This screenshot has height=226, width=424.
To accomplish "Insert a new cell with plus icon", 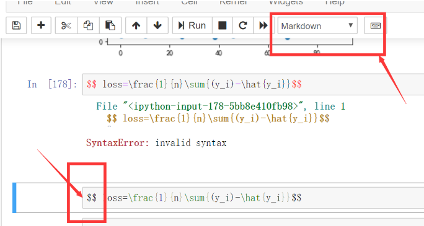I will click(x=41, y=25).
